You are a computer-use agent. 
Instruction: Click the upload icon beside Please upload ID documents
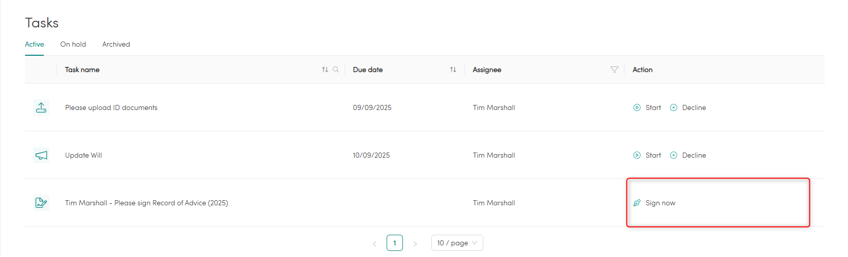pos(41,107)
